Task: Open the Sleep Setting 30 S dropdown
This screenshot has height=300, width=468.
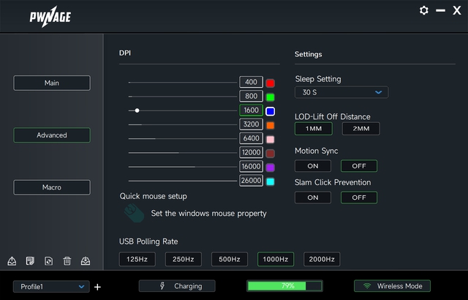Action: point(341,92)
